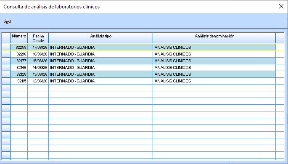Click the row selector for row 82115
The image size is (288, 164).
(x=6, y=81)
